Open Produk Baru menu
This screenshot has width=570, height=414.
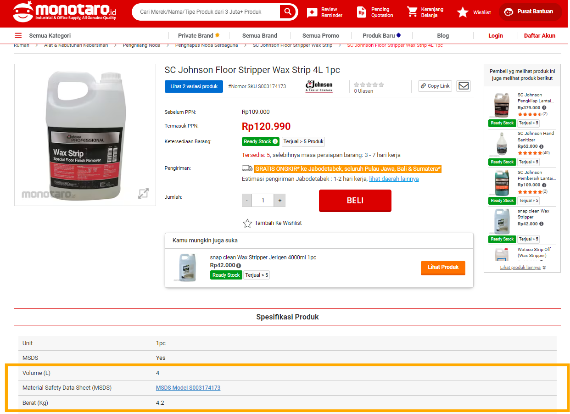tap(382, 35)
